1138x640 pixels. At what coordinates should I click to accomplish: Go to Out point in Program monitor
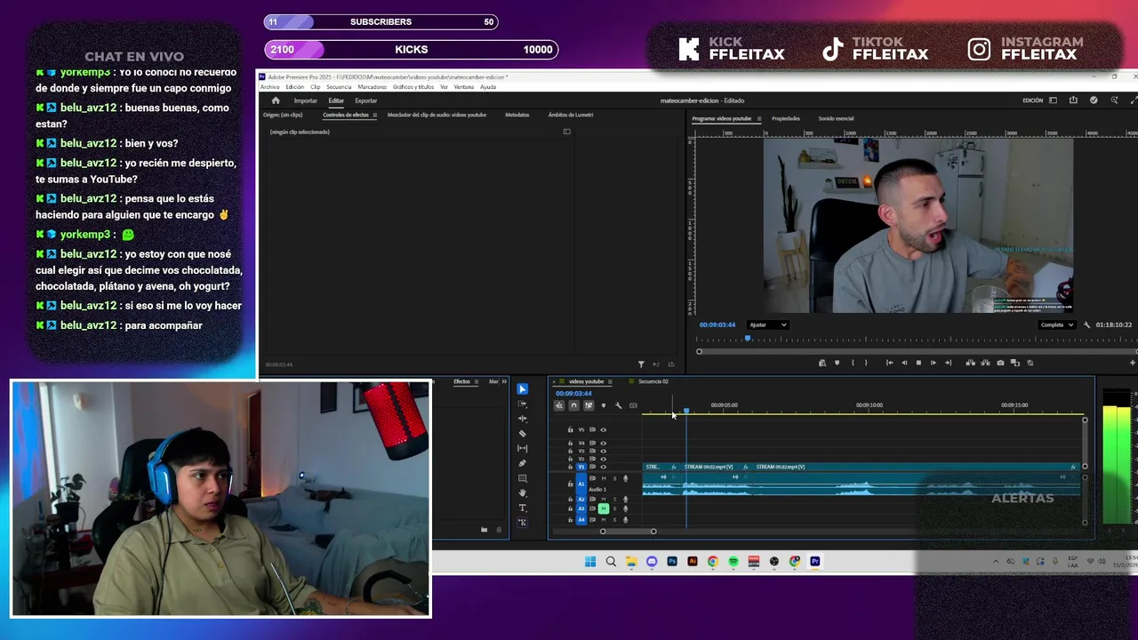pyautogui.click(x=948, y=363)
